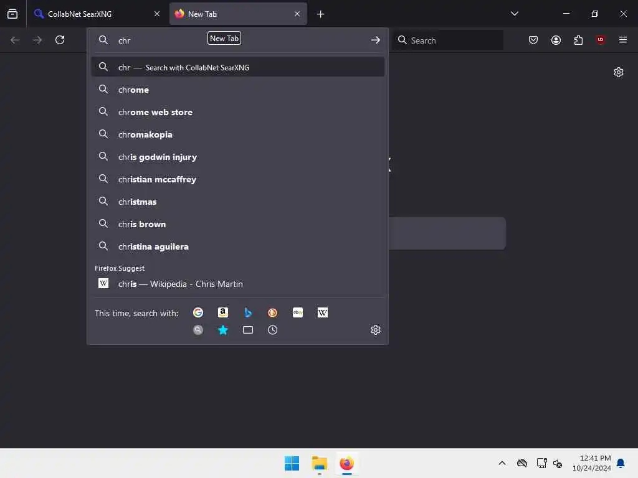Click the Go arrow in address bar
This screenshot has height=478, width=638.
click(376, 40)
